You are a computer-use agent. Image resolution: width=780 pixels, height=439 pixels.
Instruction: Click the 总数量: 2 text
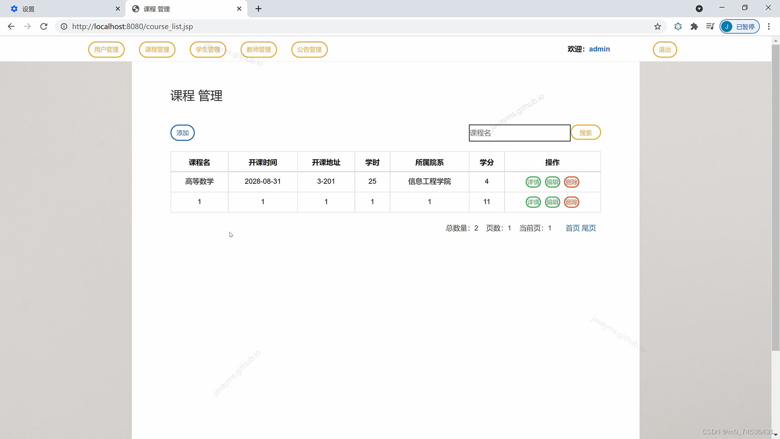tap(462, 228)
